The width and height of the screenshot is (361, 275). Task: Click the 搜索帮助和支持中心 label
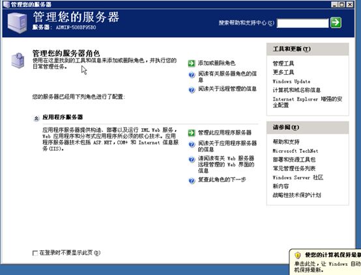(246, 23)
